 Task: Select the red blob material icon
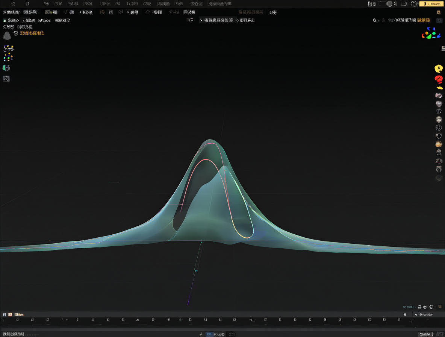pos(439,79)
